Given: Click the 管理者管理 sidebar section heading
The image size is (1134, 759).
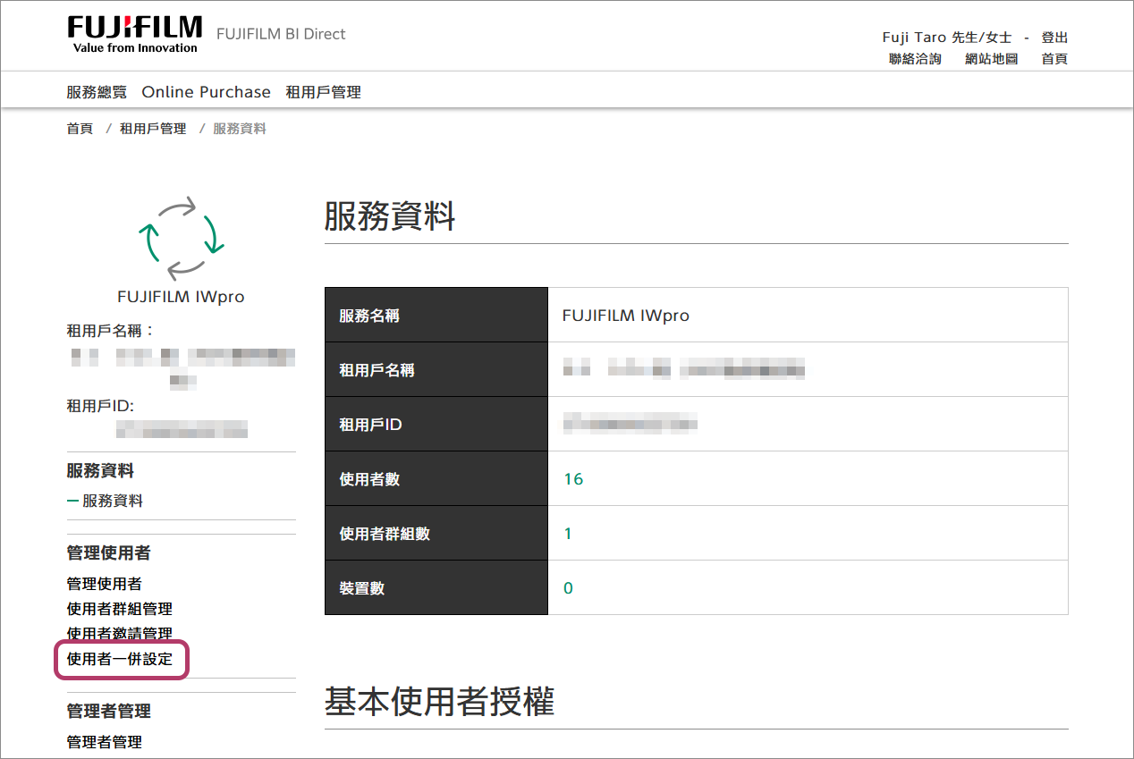Looking at the screenshot, I should pos(108,711).
